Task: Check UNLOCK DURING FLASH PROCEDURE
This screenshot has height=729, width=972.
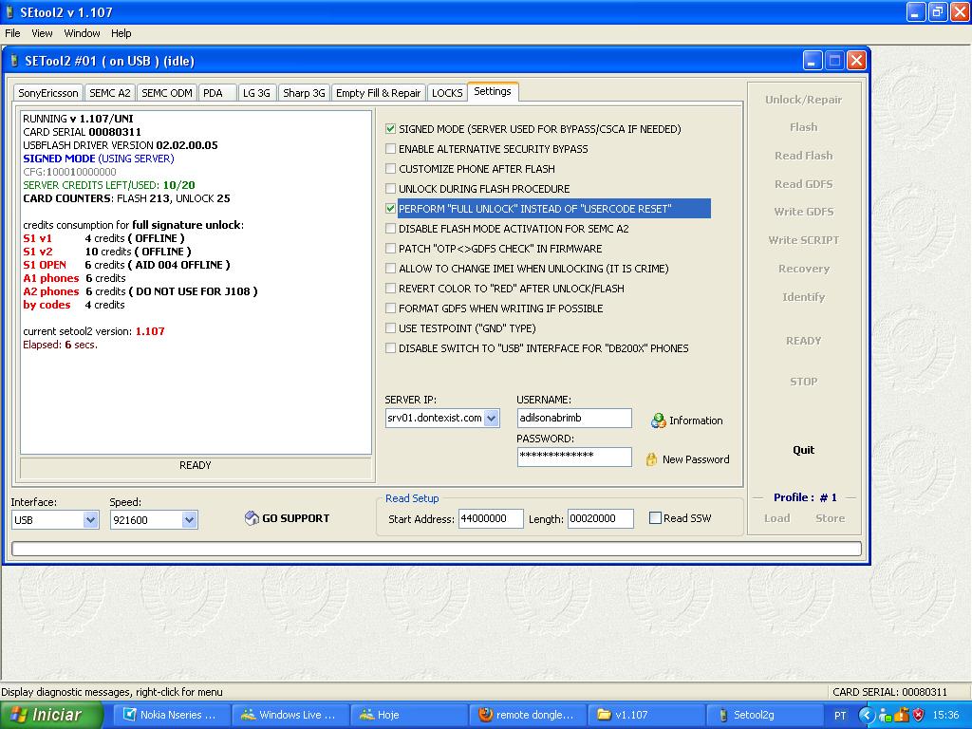Action: (390, 189)
